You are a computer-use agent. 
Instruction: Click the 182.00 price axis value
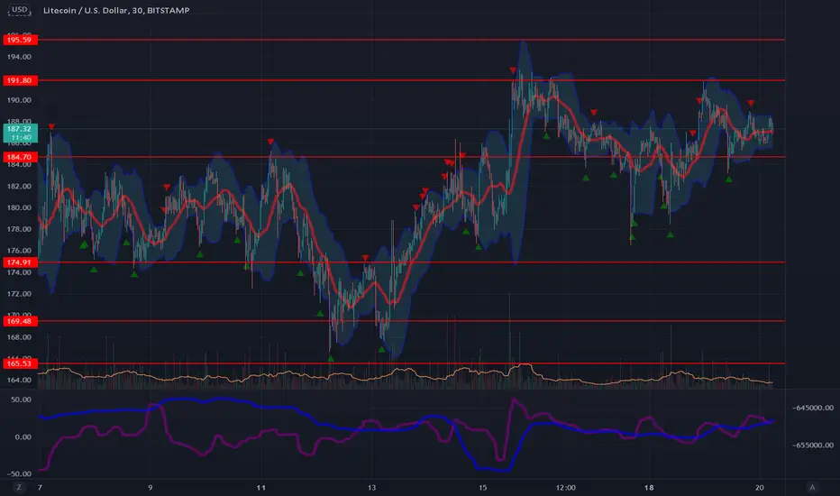[x=19, y=187]
